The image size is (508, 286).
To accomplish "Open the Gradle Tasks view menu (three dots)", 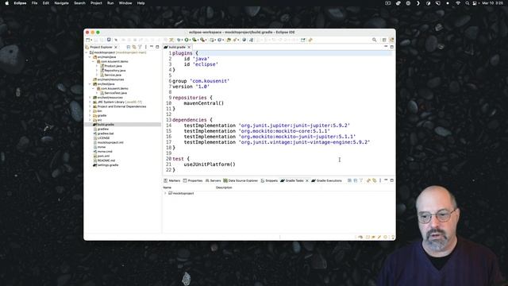I will point(380,180).
